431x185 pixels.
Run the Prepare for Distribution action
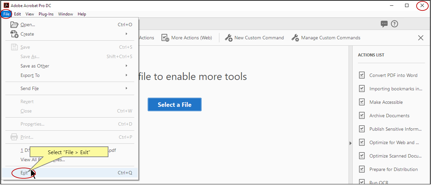click(393, 169)
